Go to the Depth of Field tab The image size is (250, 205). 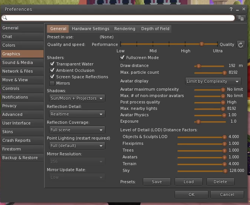coord(155,29)
